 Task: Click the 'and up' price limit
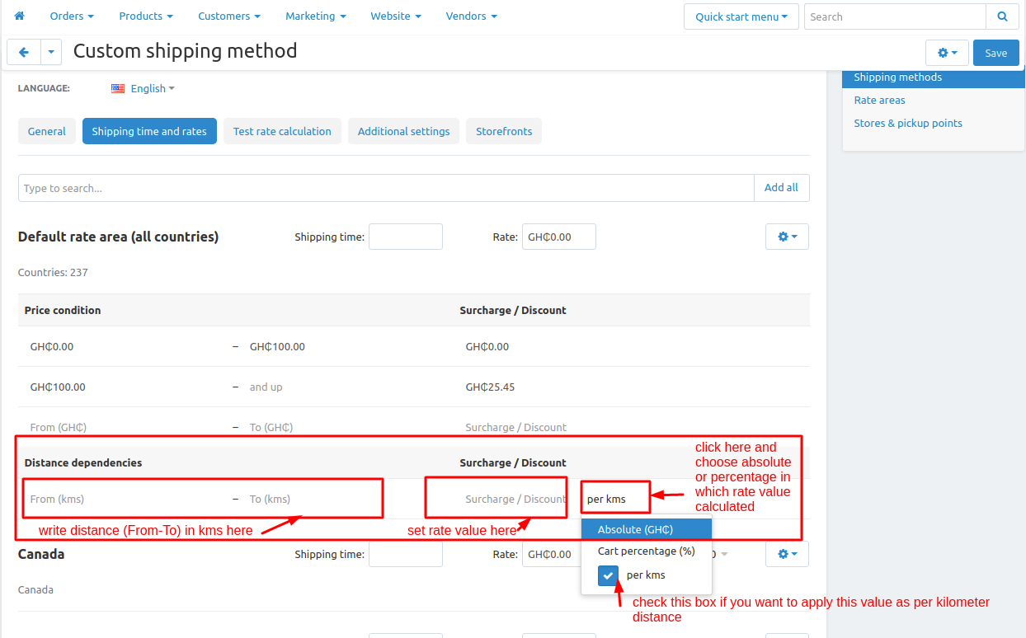pyautogui.click(x=266, y=387)
